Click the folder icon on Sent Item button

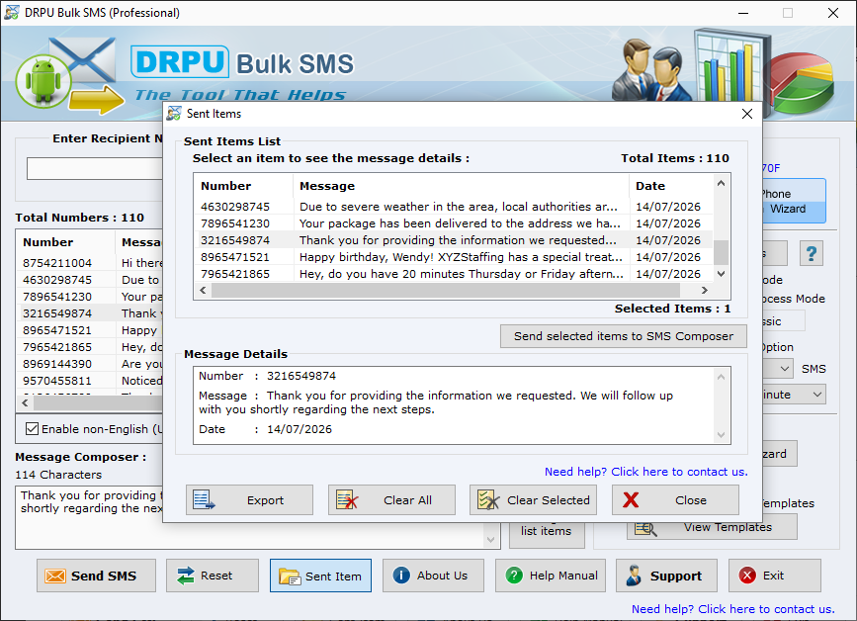click(290, 577)
